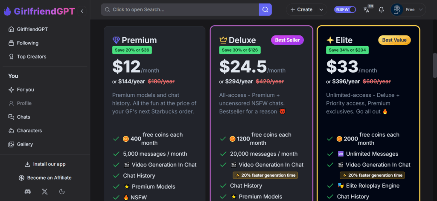Click the Discord icon in sidebar footer
This screenshot has width=437, height=201.
click(x=28, y=192)
